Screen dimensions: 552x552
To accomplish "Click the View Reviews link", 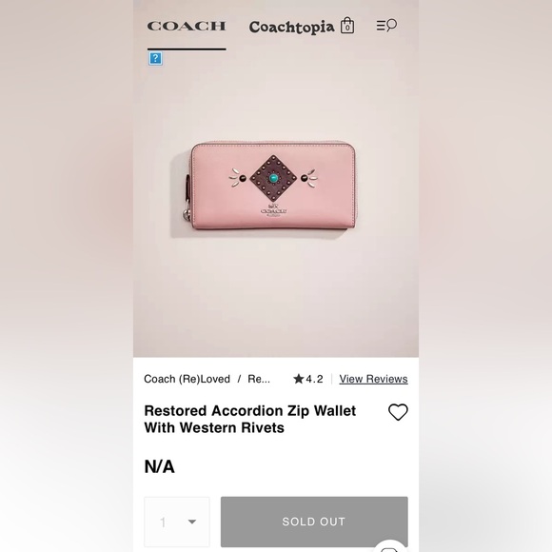I will click(x=373, y=379).
